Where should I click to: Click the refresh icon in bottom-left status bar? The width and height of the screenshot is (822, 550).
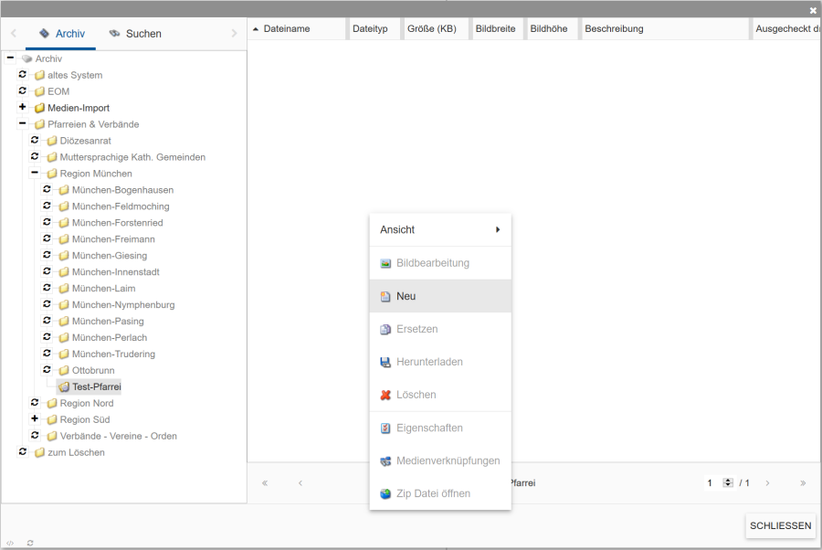tap(30, 543)
